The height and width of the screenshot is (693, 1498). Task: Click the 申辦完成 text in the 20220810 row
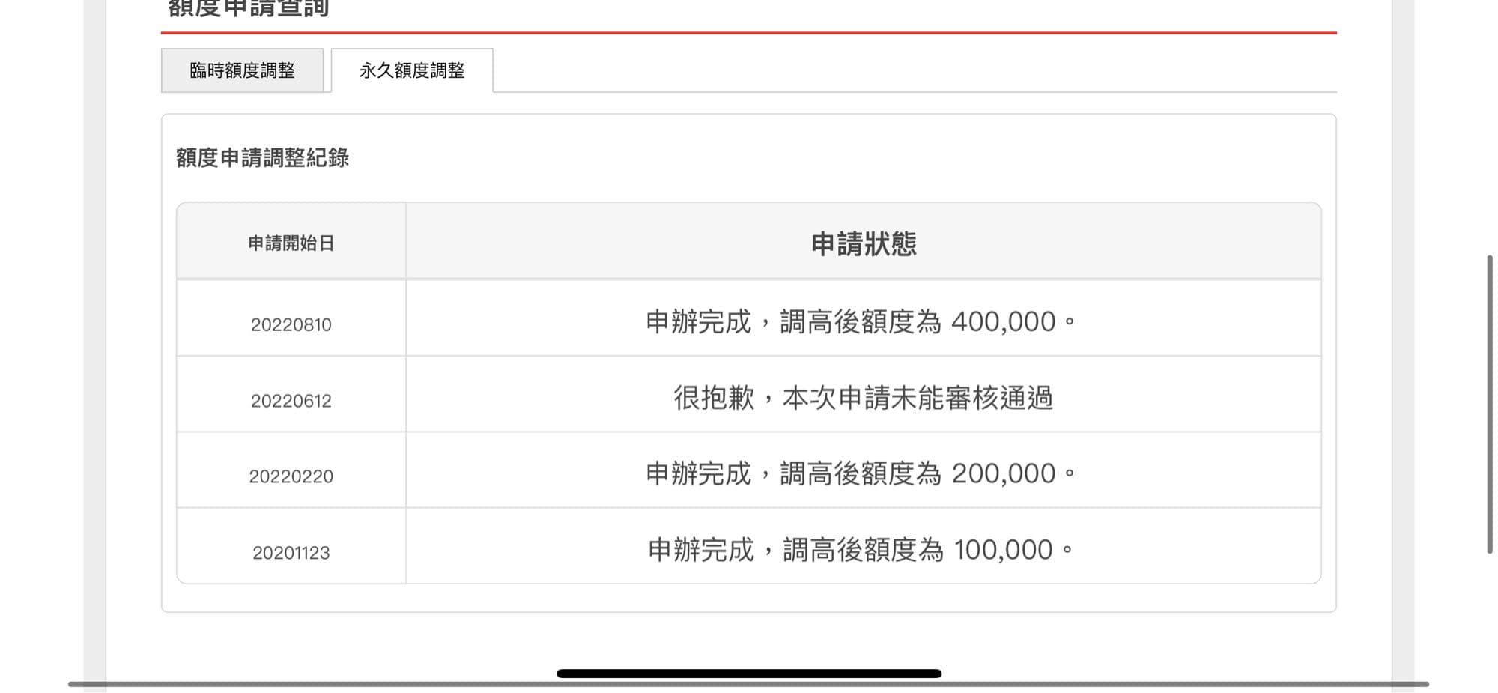pos(698,322)
